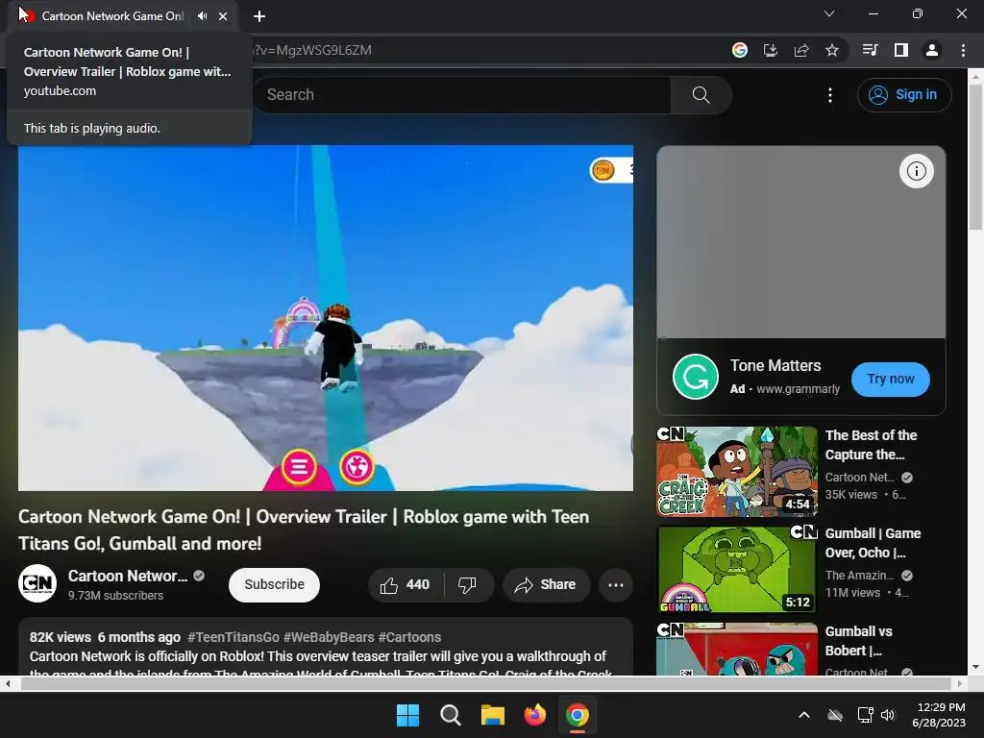984x738 pixels.
Task: Open the tab search chevron
Action: pyautogui.click(x=829, y=13)
